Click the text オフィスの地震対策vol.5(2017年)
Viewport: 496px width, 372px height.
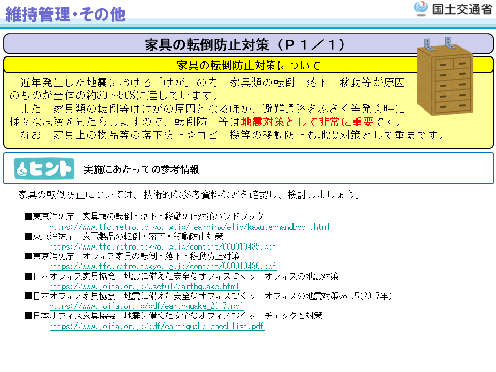point(328,296)
